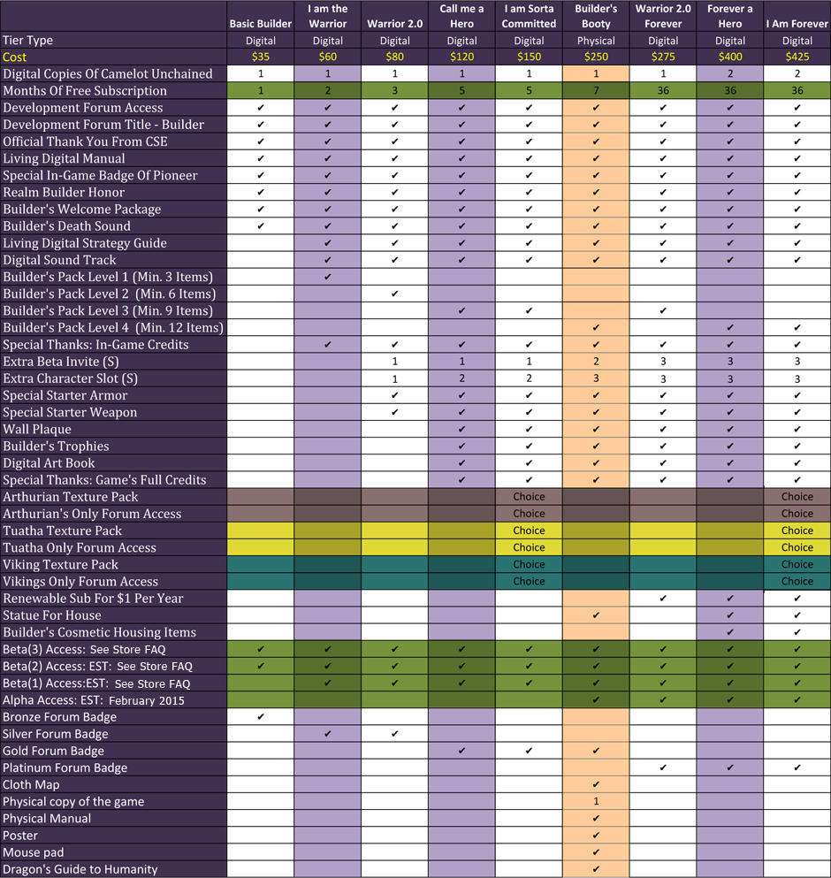Click the '$120' cost cell
831x878 pixels.
point(461,57)
